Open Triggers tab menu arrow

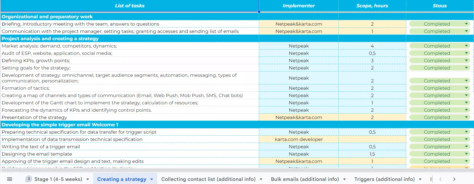pos(420,179)
